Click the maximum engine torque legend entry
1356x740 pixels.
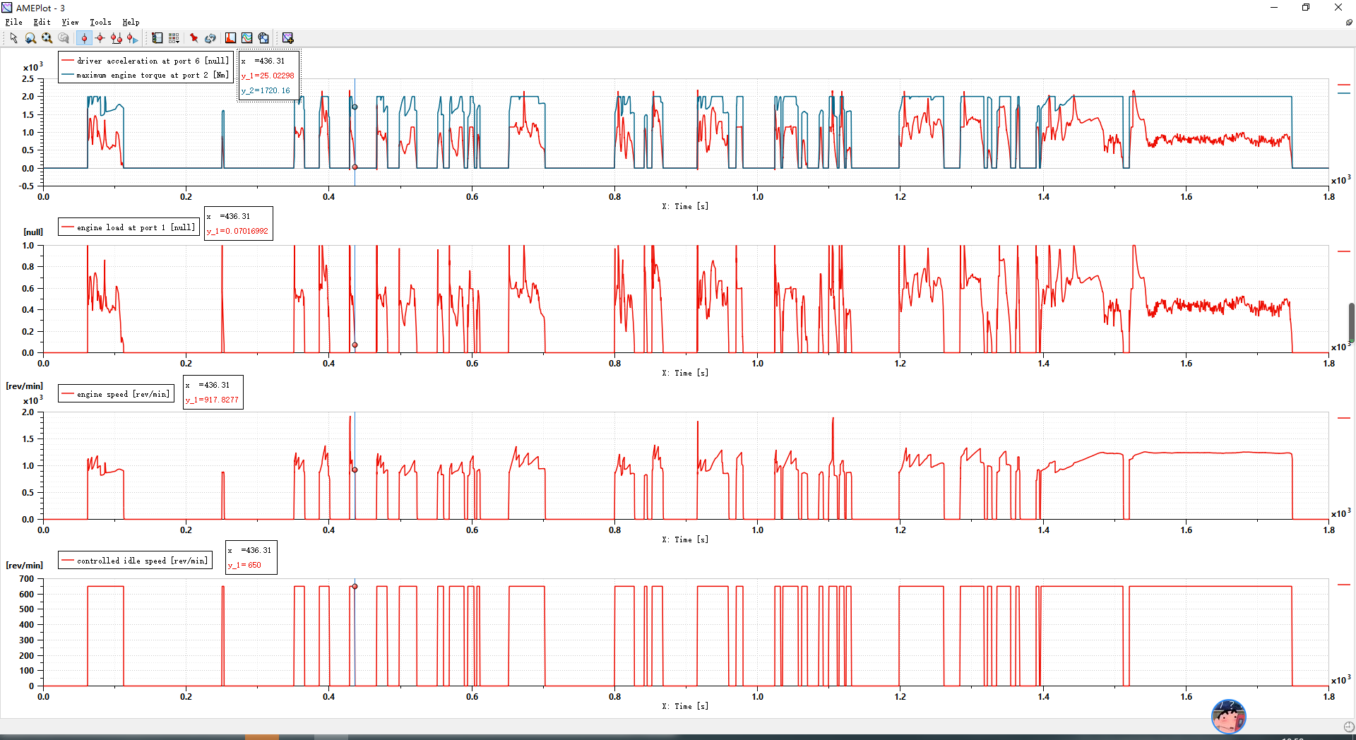(145, 75)
